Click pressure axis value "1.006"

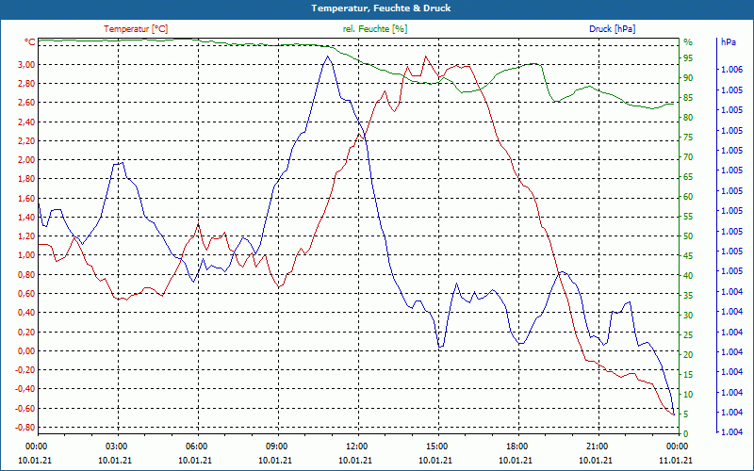pos(732,70)
